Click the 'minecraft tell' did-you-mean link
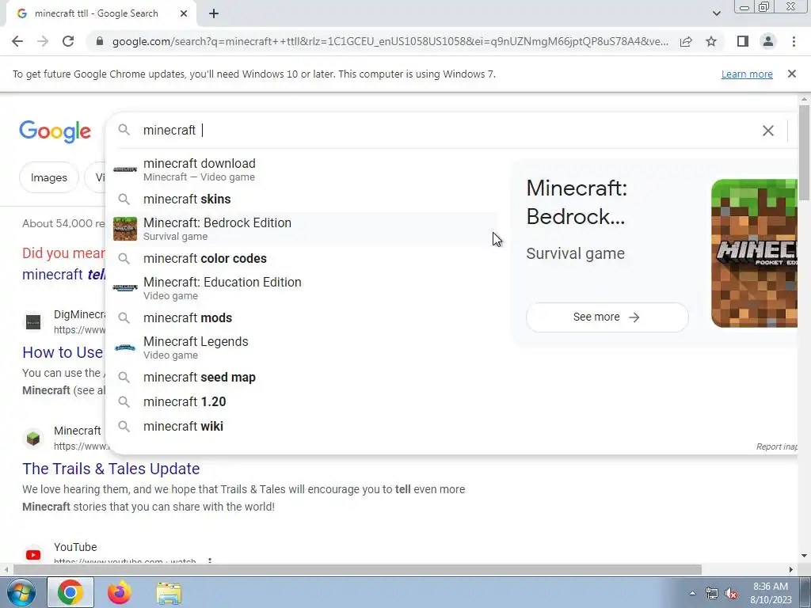The width and height of the screenshot is (811, 608). click(63, 274)
